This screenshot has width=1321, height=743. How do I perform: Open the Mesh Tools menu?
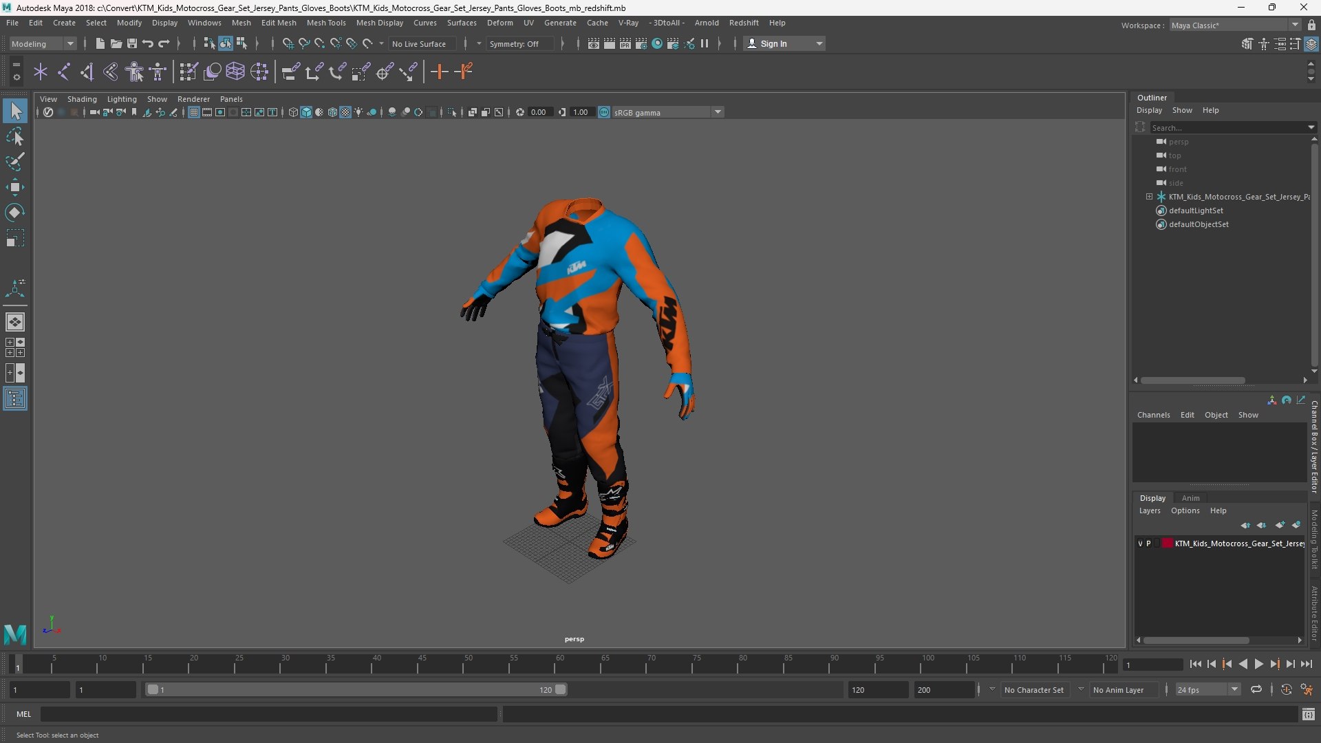click(x=326, y=23)
